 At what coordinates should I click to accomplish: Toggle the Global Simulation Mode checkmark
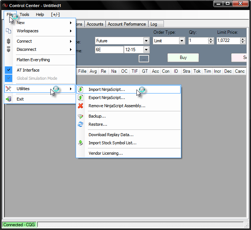point(9,78)
